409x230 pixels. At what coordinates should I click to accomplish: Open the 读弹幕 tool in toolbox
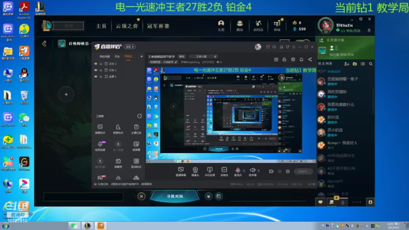[136, 146]
